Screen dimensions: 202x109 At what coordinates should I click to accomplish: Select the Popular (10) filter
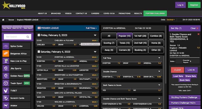(124, 36)
